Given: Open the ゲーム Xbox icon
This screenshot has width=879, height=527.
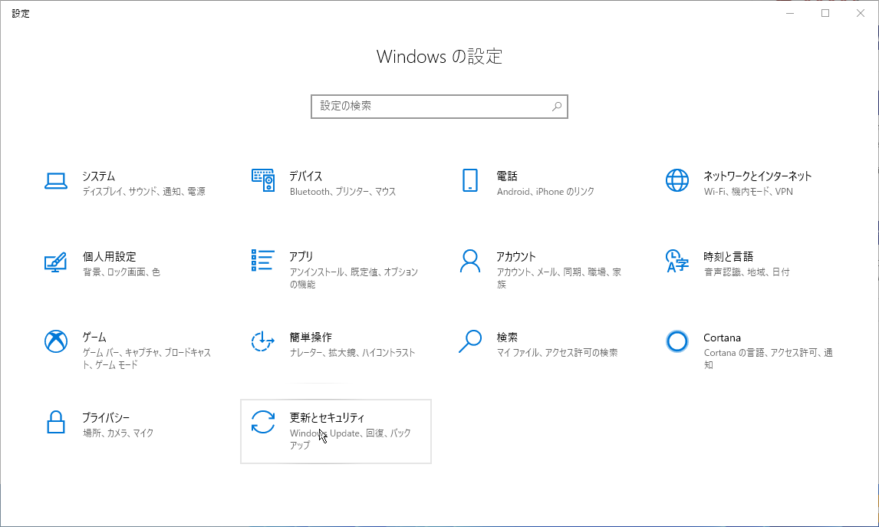Looking at the screenshot, I should (x=56, y=341).
